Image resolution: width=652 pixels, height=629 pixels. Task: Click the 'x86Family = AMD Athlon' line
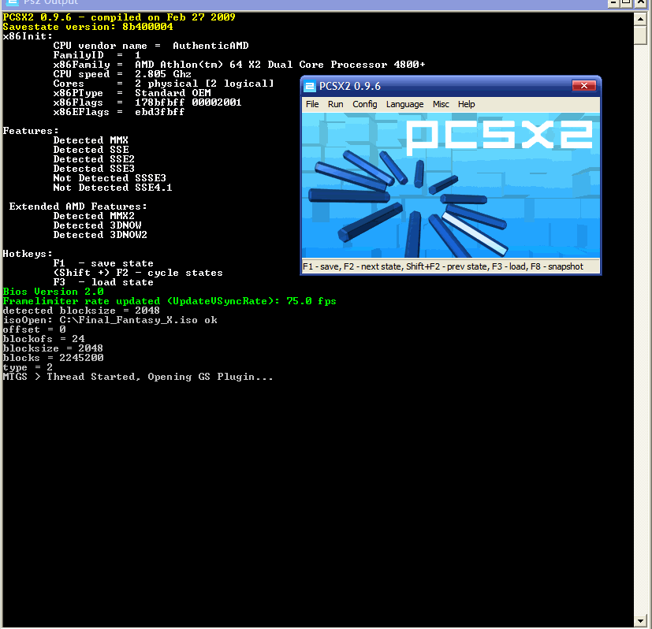(x=239, y=65)
